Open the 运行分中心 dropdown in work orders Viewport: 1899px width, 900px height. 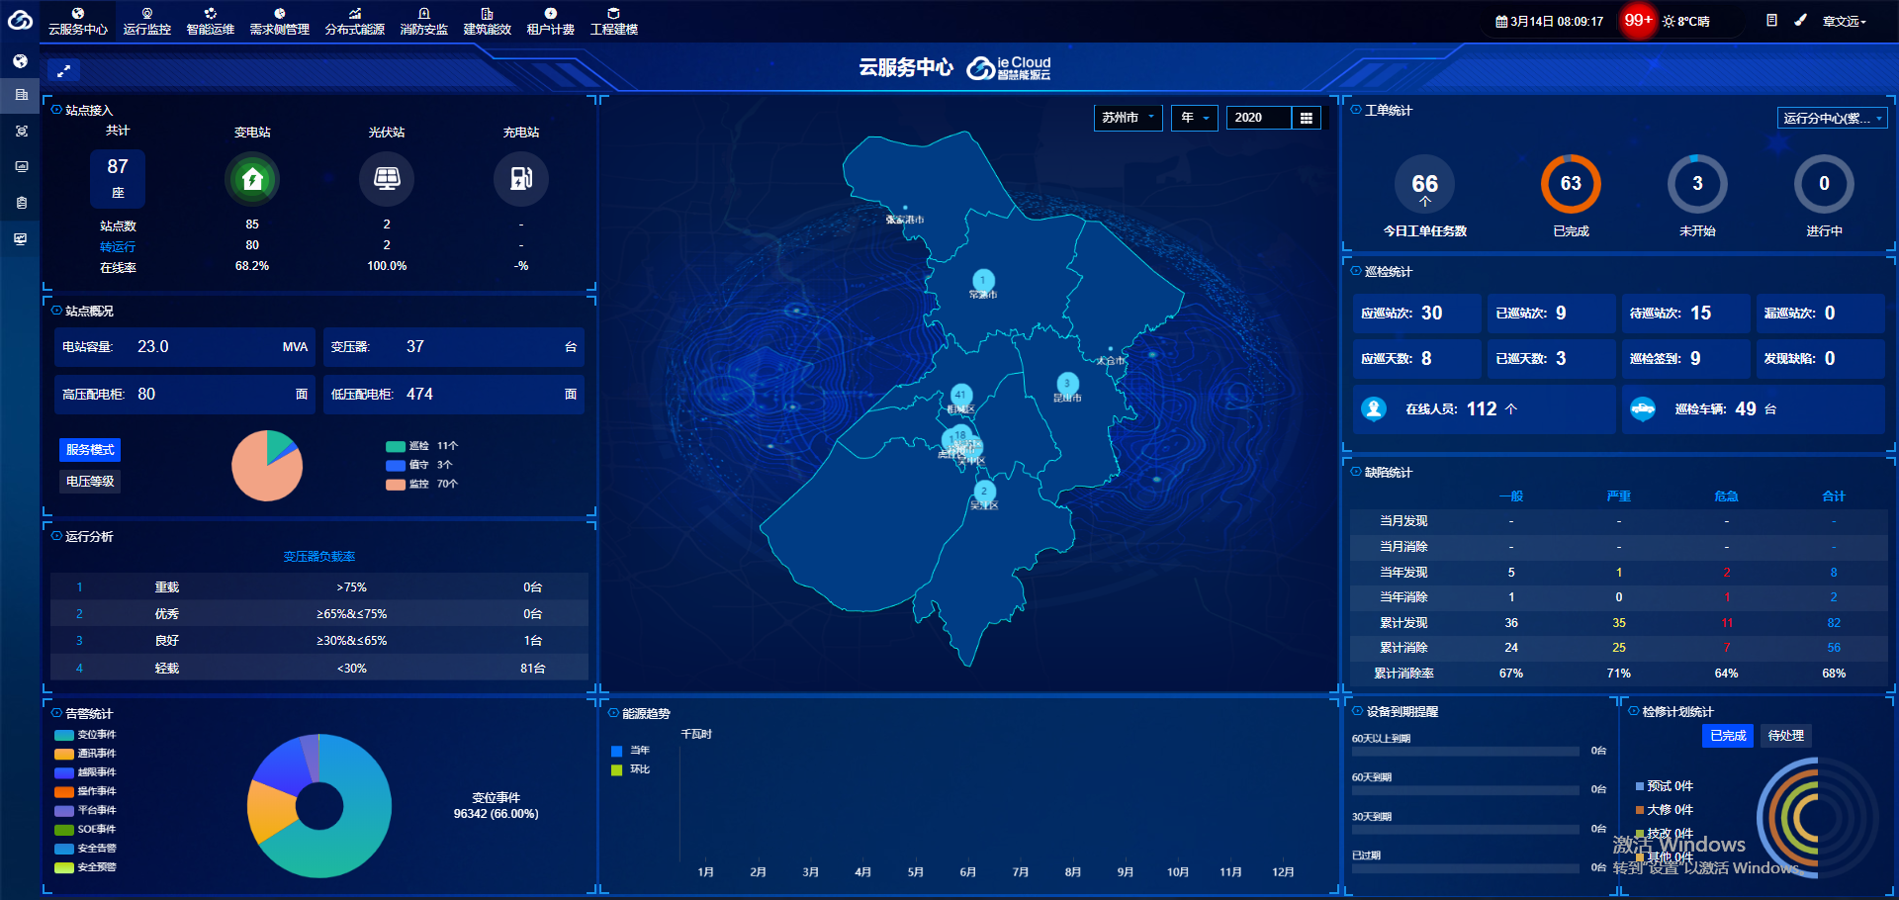pos(1832,118)
